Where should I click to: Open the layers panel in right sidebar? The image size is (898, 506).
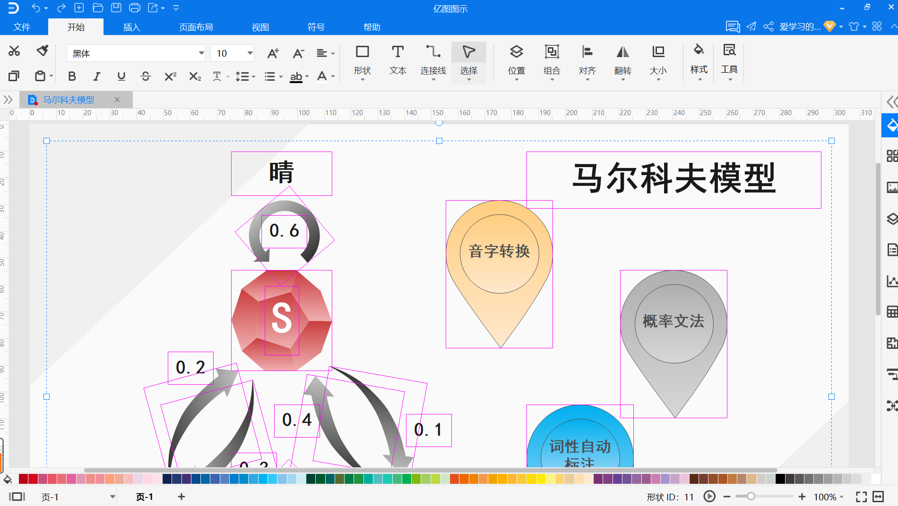coord(892,219)
